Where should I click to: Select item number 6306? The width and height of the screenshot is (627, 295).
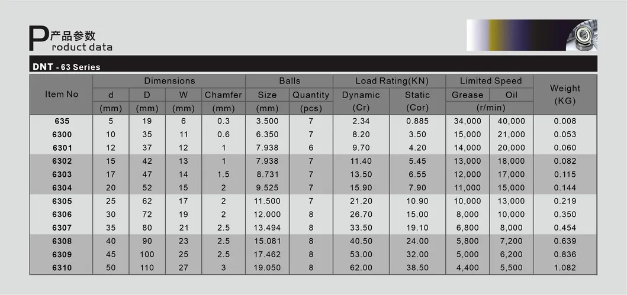click(62, 215)
